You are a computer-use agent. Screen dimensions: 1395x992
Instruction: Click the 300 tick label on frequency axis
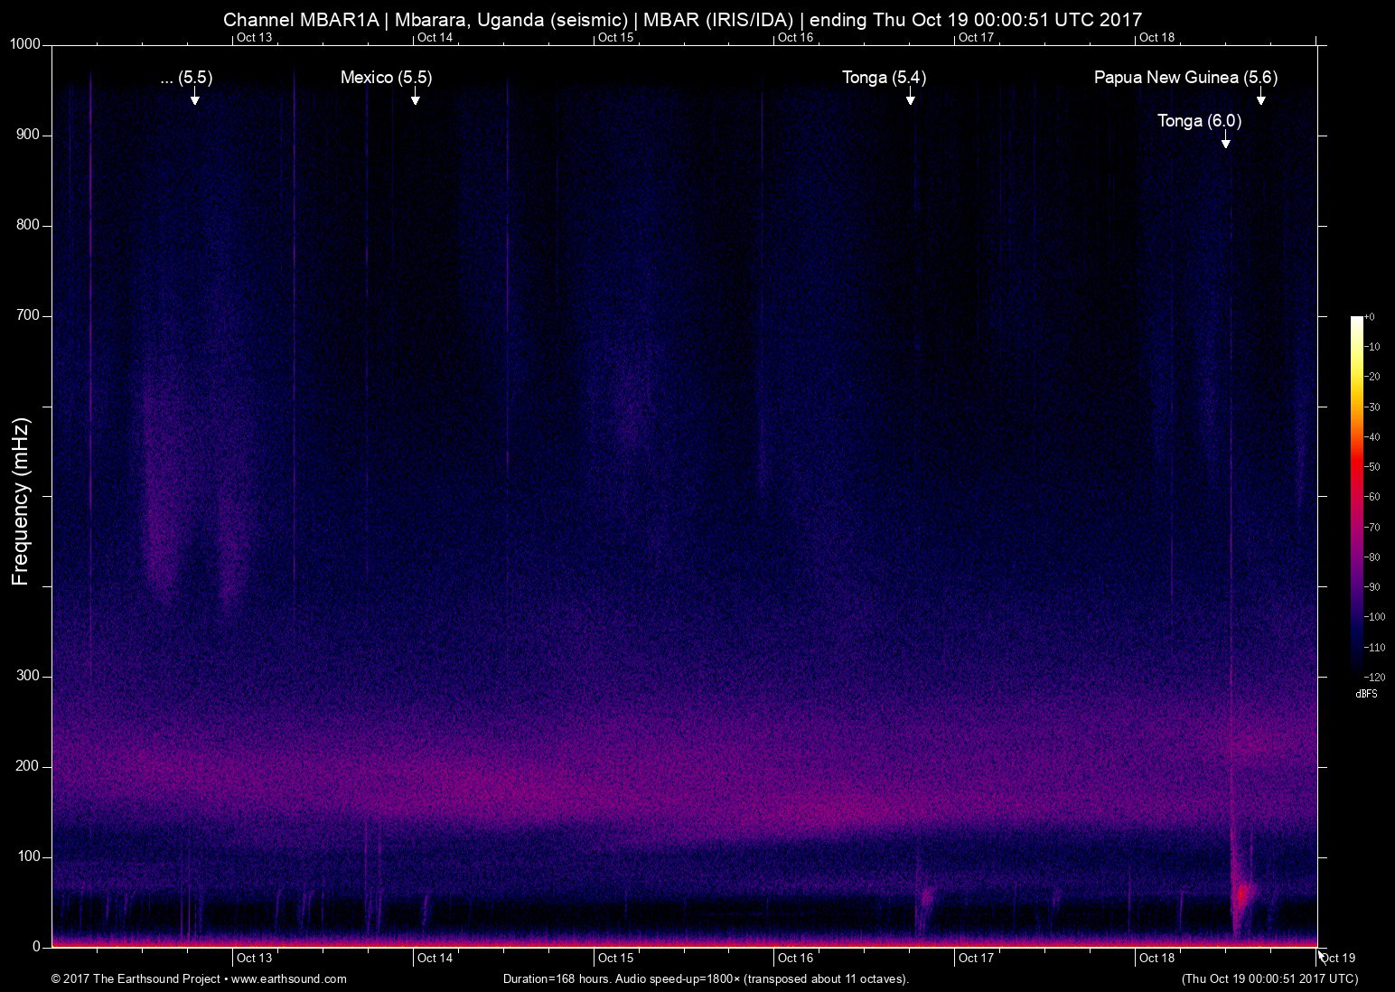tap(28, 676)
